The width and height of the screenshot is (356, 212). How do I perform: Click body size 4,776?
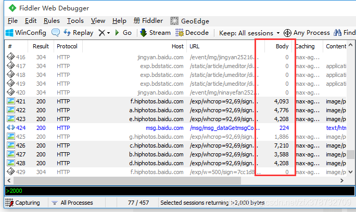[x=281, y=110]
